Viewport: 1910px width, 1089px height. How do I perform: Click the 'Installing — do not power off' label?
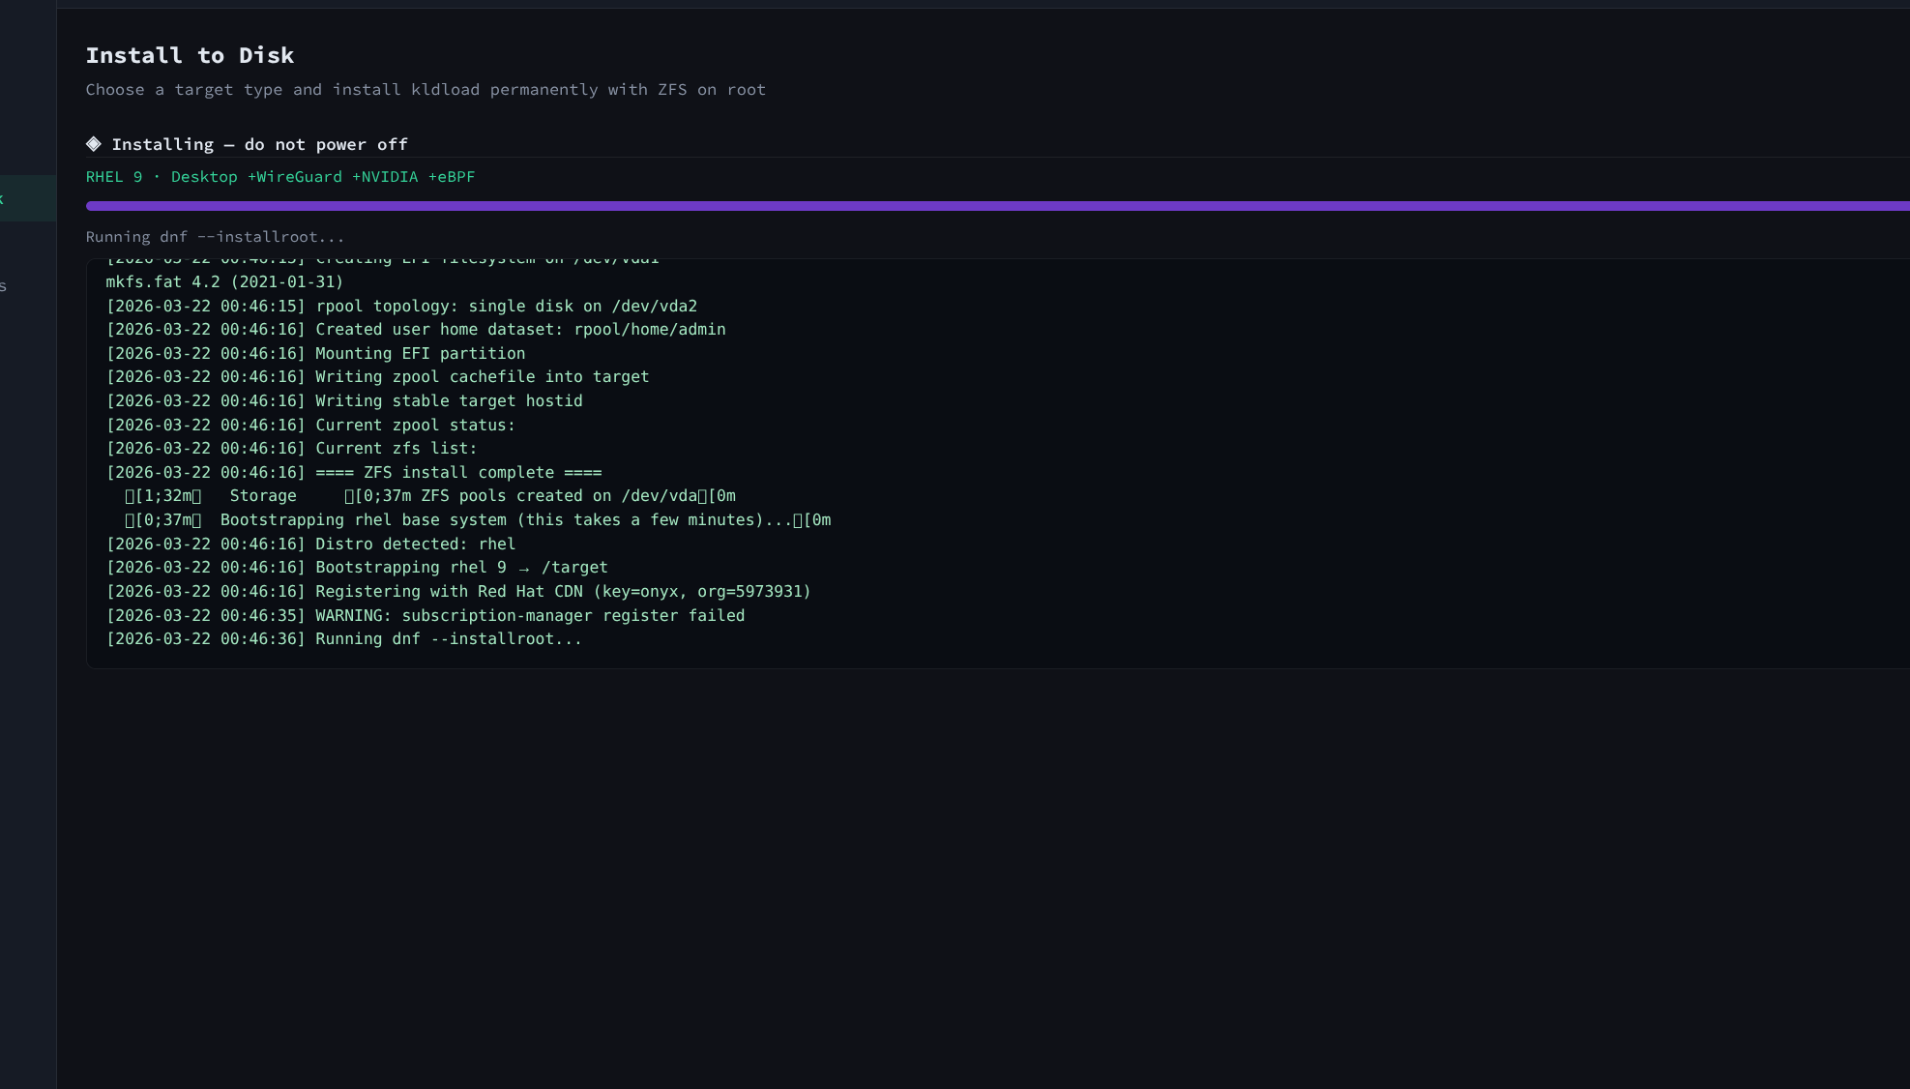(x=259, y=145)
